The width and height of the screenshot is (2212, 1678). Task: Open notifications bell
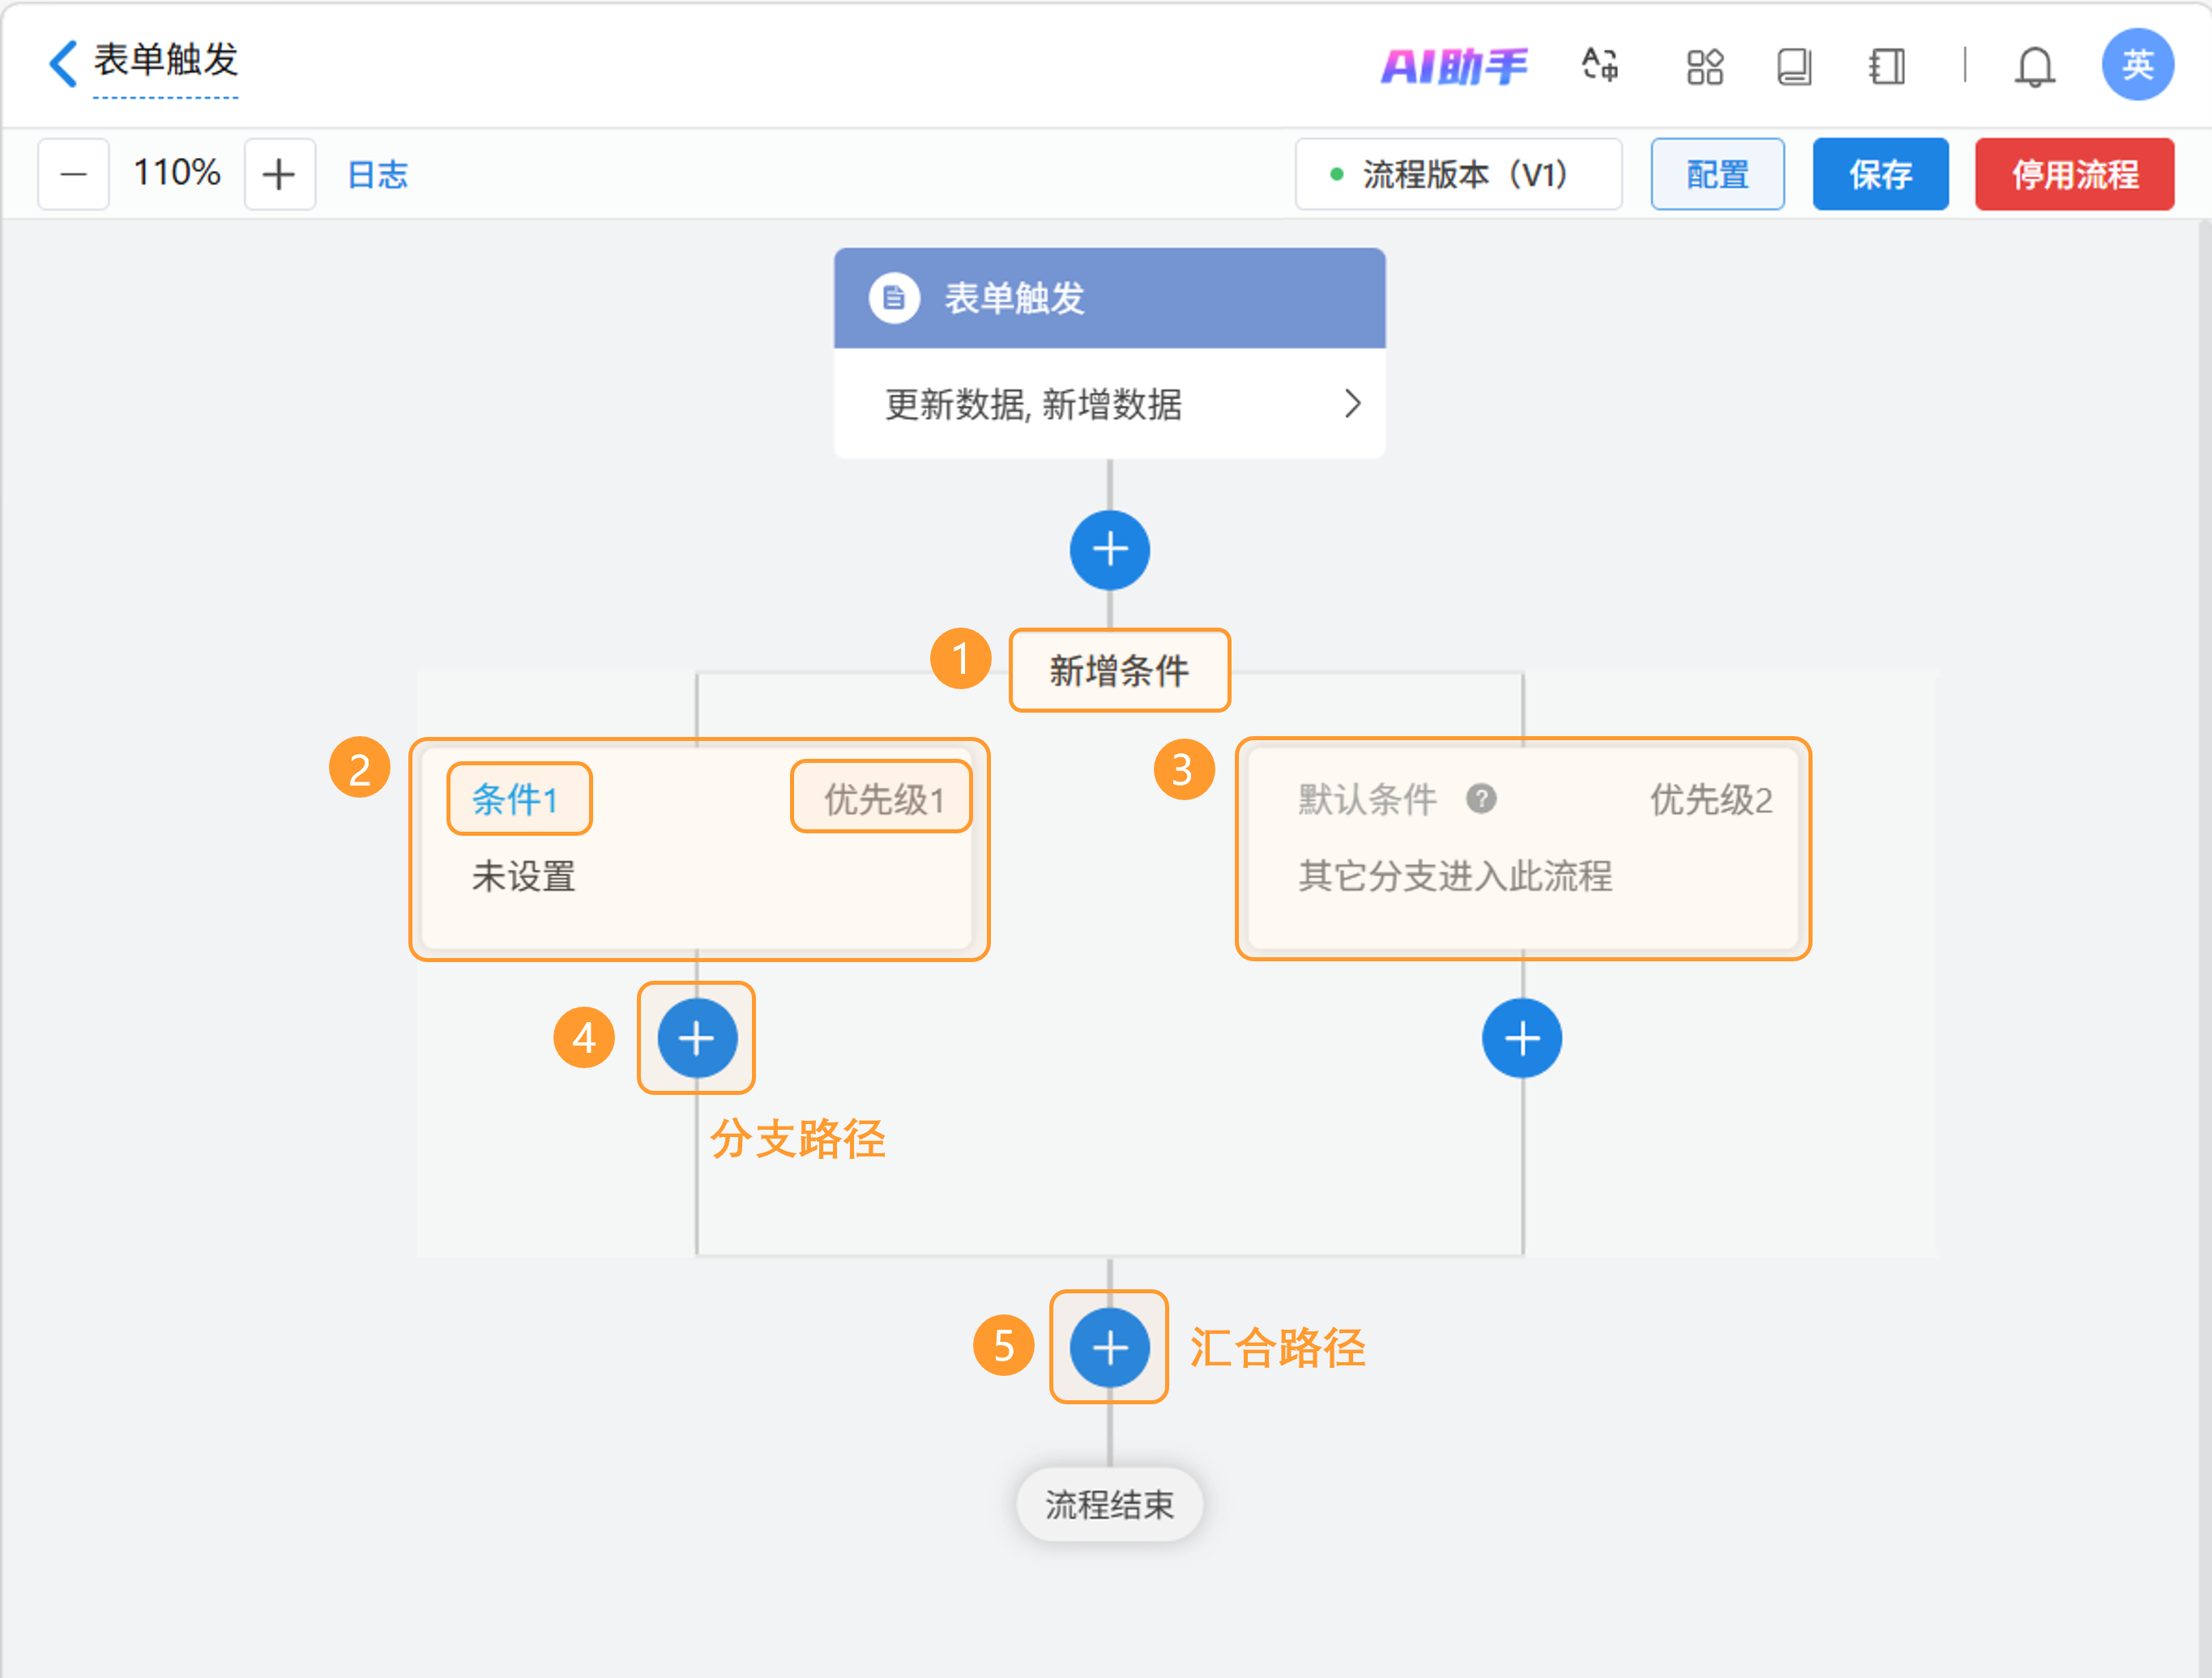pyautogui.click(x=2034, y=67)
